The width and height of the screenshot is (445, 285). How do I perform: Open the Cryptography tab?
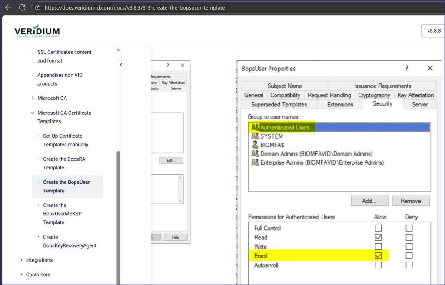(x=374, y=95)
